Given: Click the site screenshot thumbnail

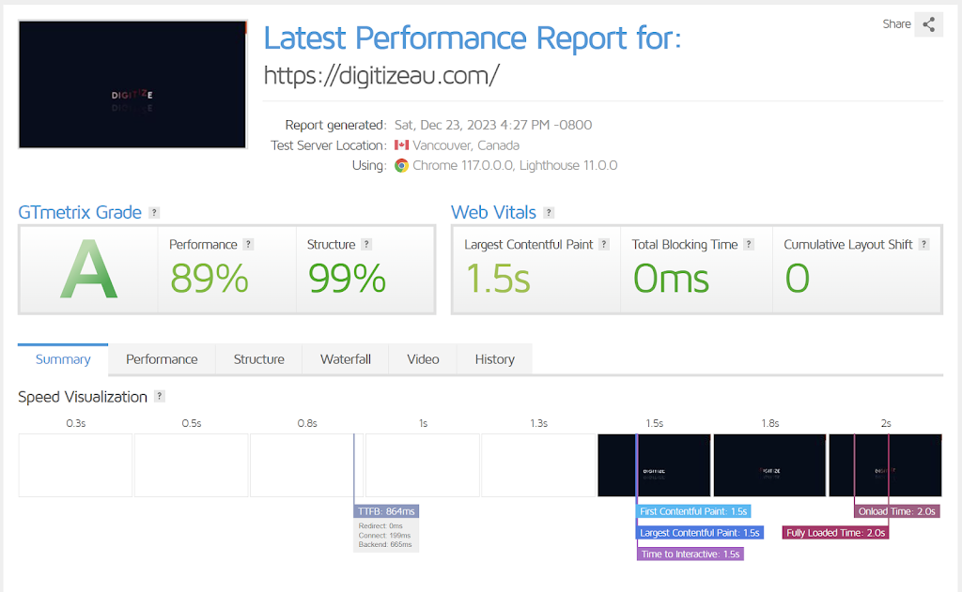Looking at the screenshot, I should 132,84.
